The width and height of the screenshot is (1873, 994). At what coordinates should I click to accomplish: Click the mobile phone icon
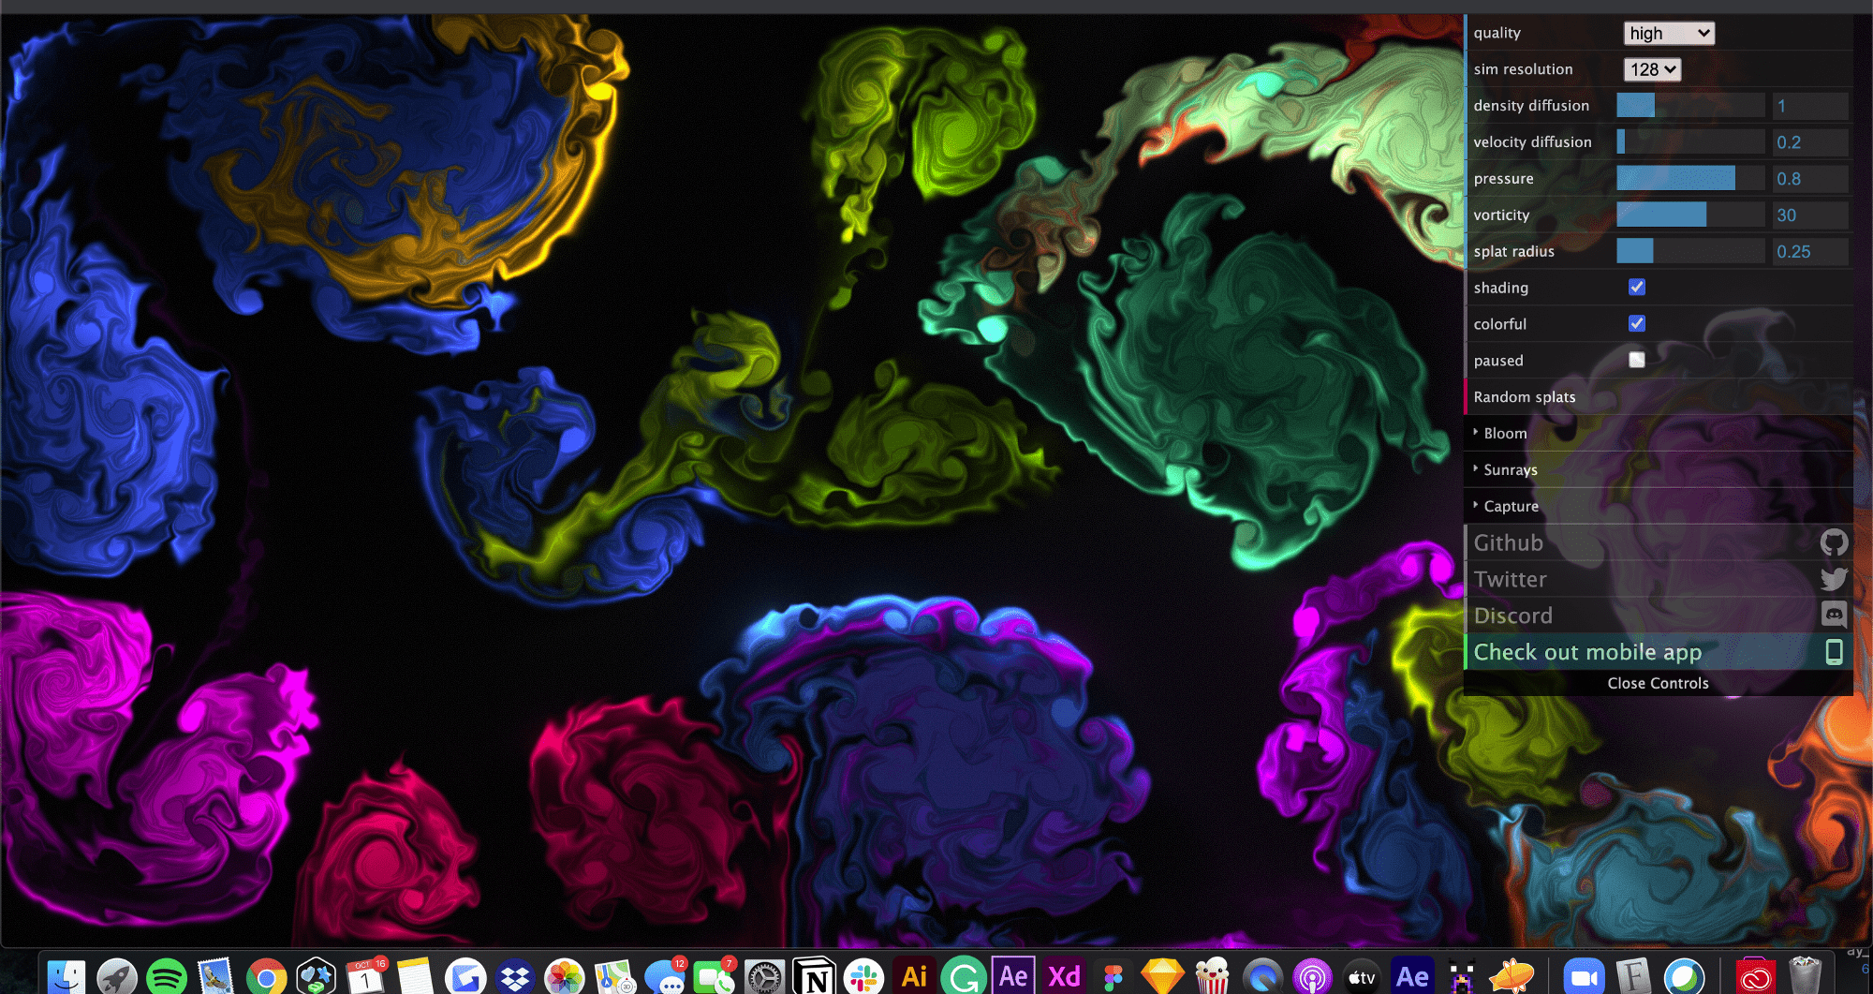(x=1834, y=652)
